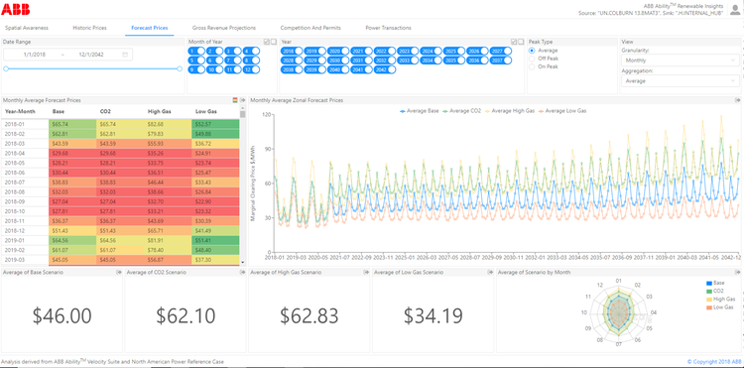Screen dimensions: 744x368
Task: Select the On Peak radio option
Action: pyautogui.click(x=532, y=66)
